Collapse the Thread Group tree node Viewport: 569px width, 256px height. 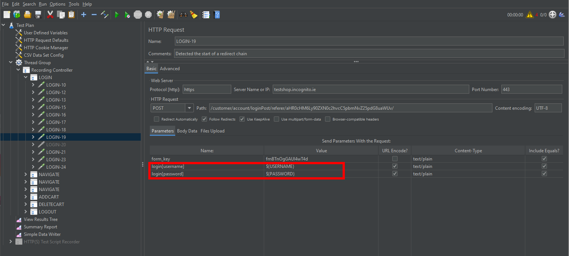point(11,62)
